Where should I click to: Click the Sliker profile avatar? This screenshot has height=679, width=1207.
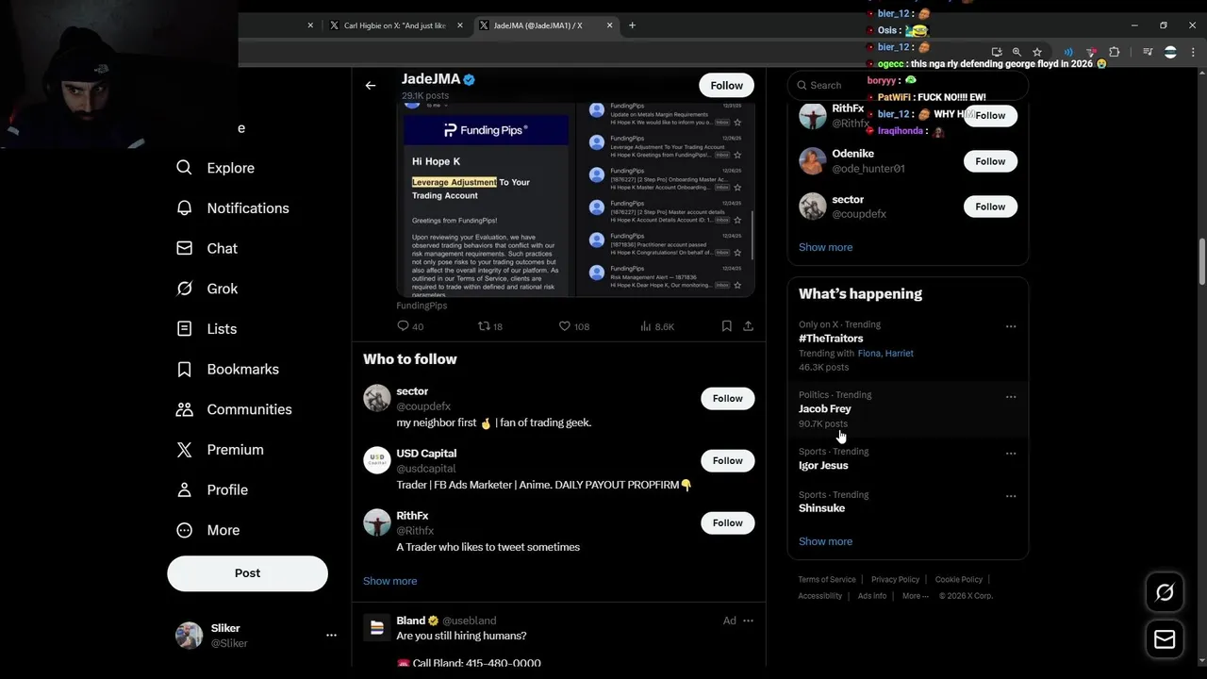(190, 636)
